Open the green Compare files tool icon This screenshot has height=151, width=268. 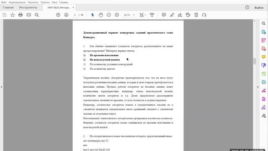[263, 74]
